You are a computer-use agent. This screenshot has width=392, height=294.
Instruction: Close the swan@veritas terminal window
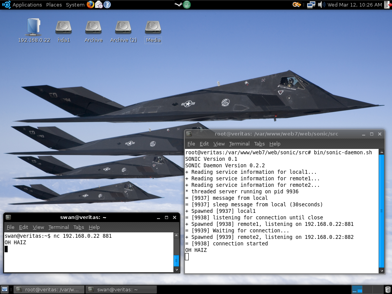pyautogui.click(x=175, y=217)
